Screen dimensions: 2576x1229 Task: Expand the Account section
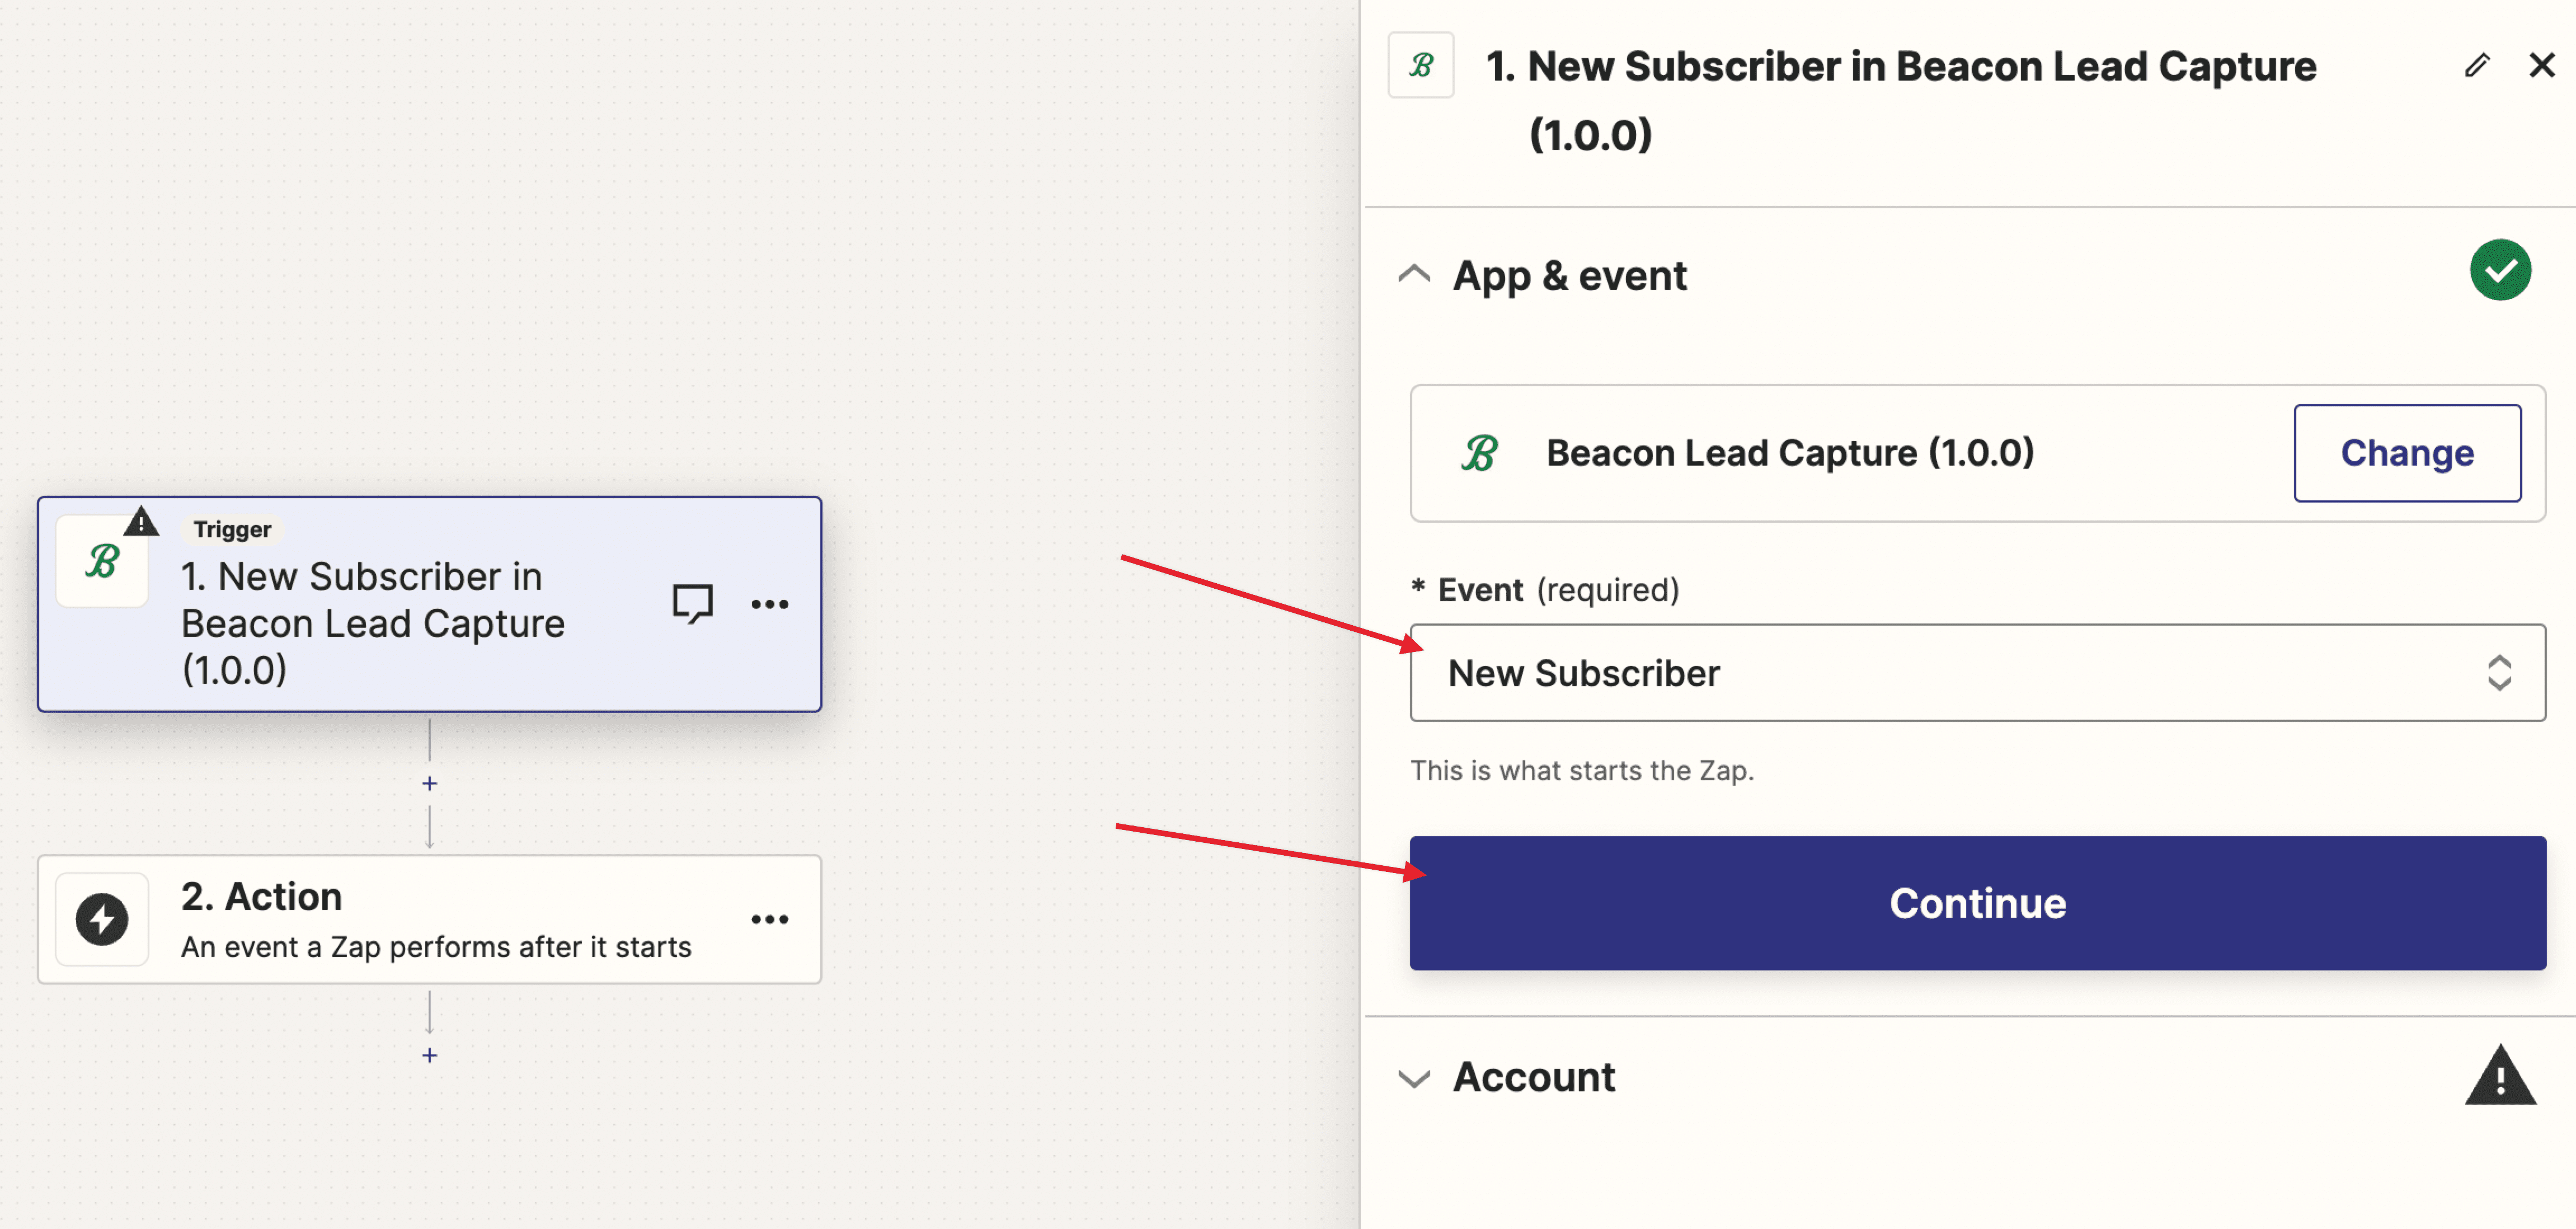(1414, 1078)
